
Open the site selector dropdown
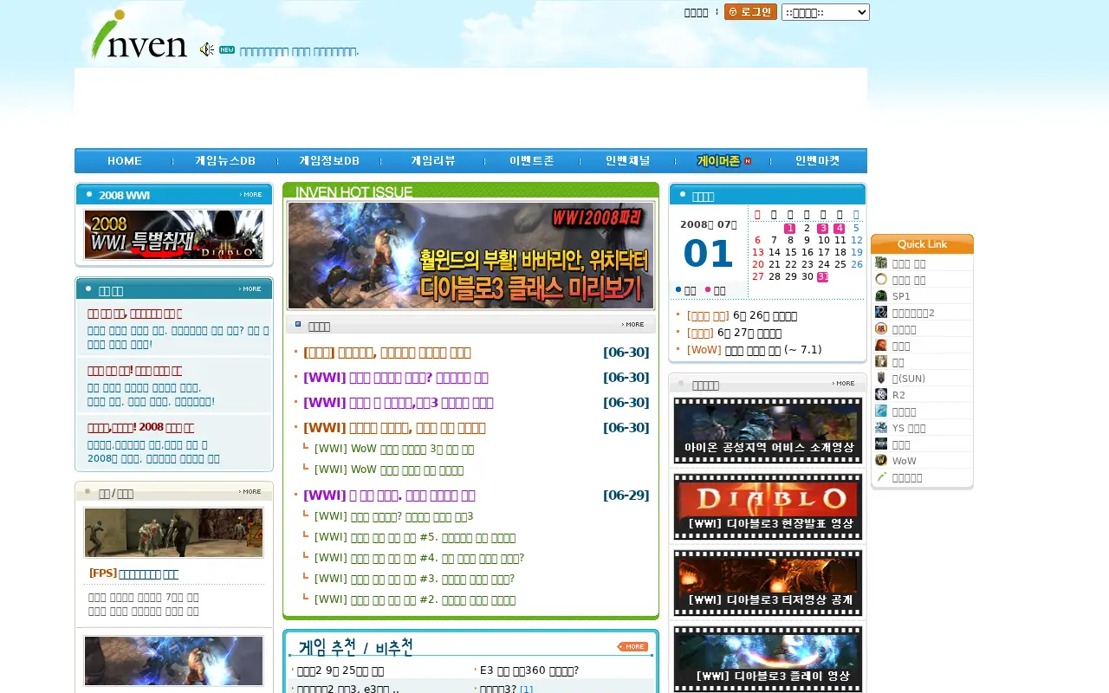click(825, 12)
